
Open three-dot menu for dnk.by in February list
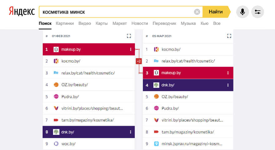click(x=130, y=132)
